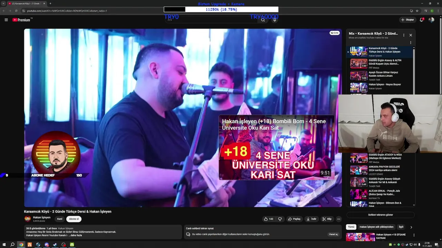The width and height of the screenshot is (442, 248).
Task: Click Katıl join button
Action: coord(60,219)
